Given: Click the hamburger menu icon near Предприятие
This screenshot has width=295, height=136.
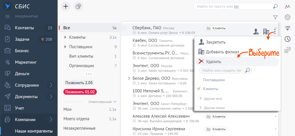Looking at the screenshot, I should [x=8, y=16].
